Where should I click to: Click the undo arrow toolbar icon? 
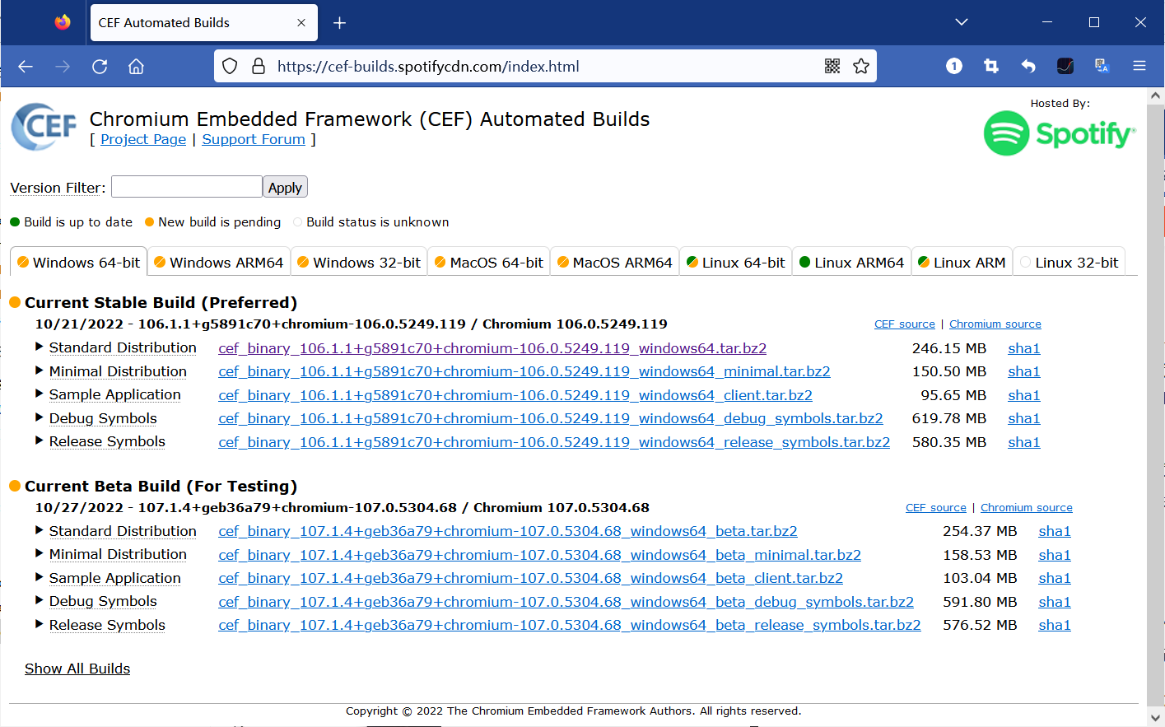1028,66
